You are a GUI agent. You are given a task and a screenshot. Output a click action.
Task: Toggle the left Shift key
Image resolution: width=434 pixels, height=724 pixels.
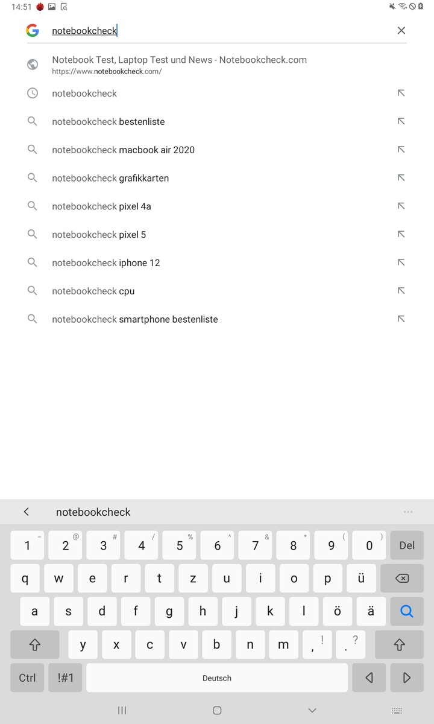pos(34,644)
